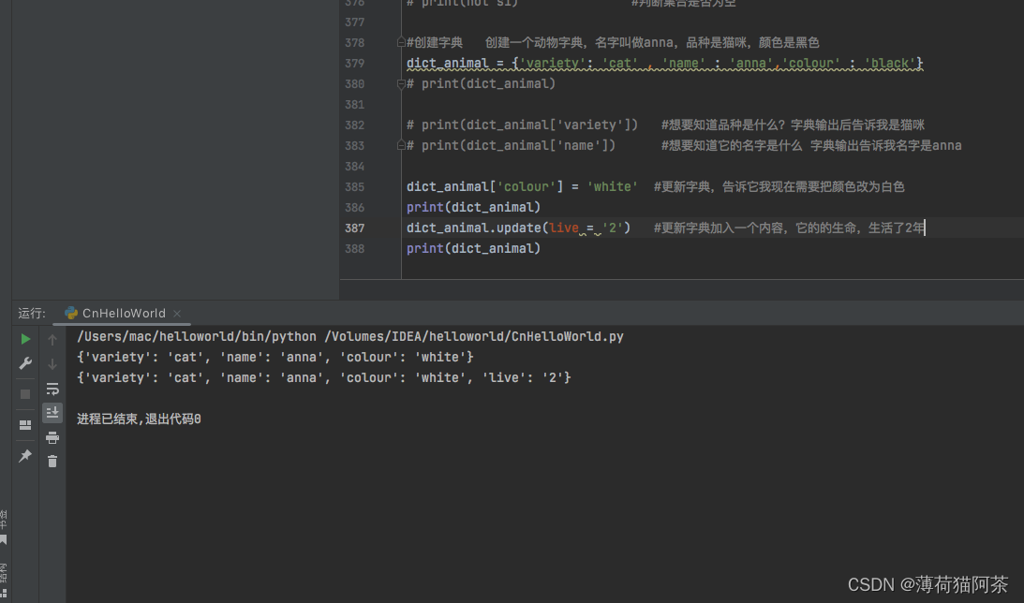Click the down arrow in the console toolbar
Screen dimensions: 1024x603
[x=52, y=362]
